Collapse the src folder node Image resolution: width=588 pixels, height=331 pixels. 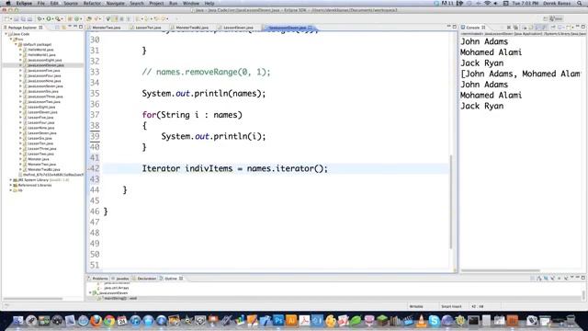pos(11,39)
